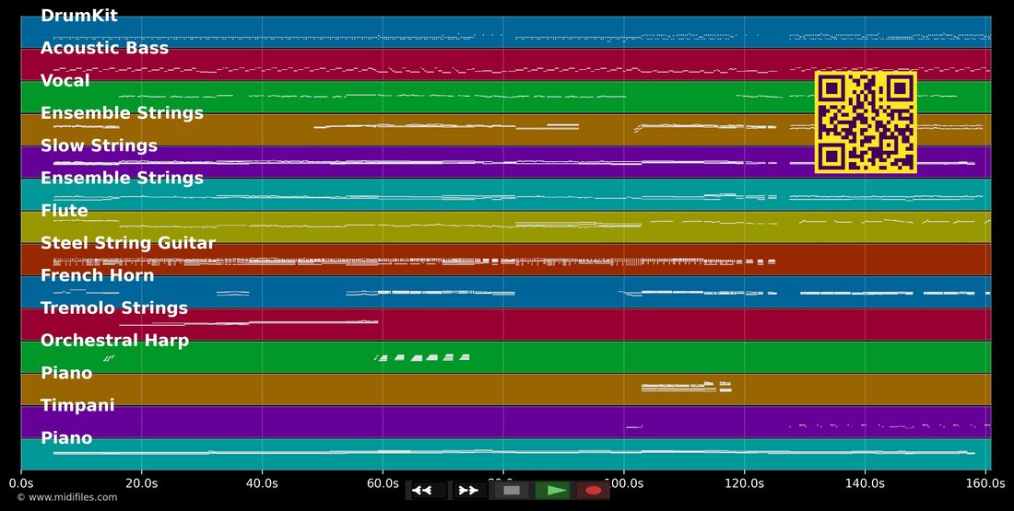The width and height of the screenshot is (1014, 511).
Task: Click the 40.0s time axis label
Action: pos(262,483)
